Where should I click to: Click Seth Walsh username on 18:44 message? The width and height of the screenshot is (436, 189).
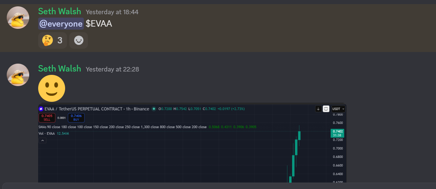(x=60, y=11)
